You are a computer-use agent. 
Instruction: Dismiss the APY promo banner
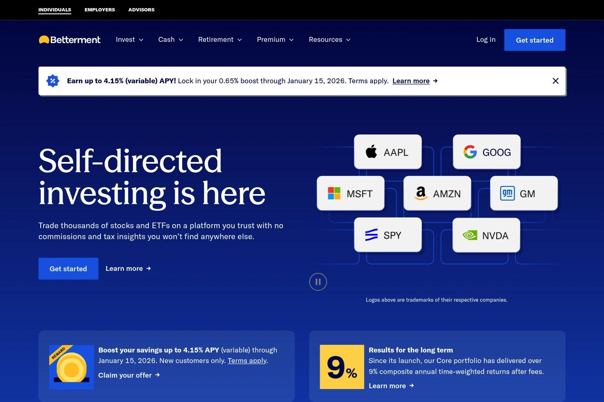pyautogui.click(x=556, y=81)
